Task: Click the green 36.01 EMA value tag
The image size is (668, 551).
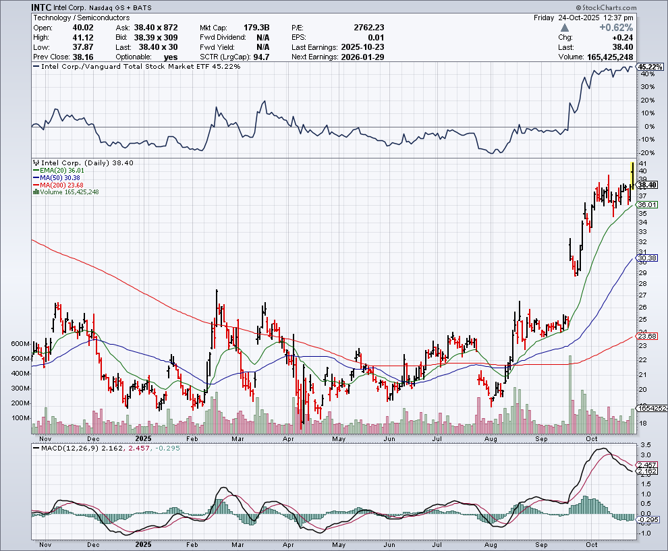Action: 647,204
